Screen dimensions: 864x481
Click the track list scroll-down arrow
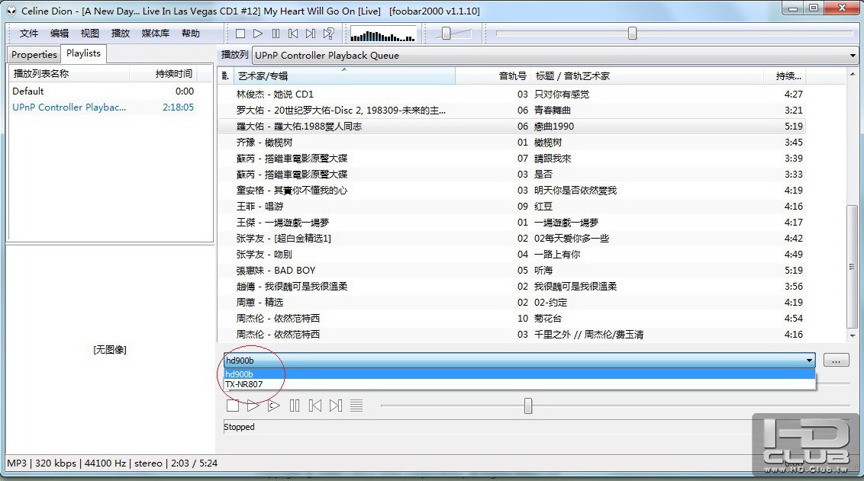coord(853,335)
